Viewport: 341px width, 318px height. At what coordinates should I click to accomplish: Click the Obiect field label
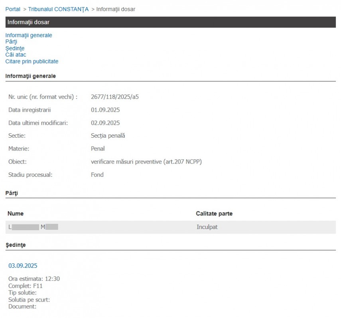tap(18, 162)
